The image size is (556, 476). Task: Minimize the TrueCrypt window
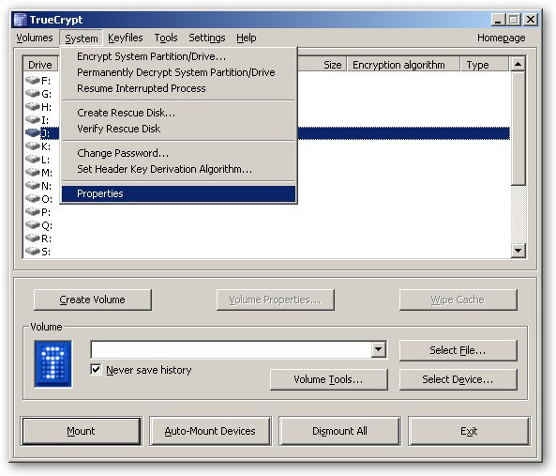pyautogui.click(x=498, y=20)
